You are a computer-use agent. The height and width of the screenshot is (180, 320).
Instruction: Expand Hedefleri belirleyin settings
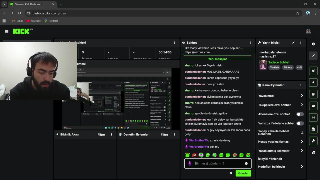280,166
